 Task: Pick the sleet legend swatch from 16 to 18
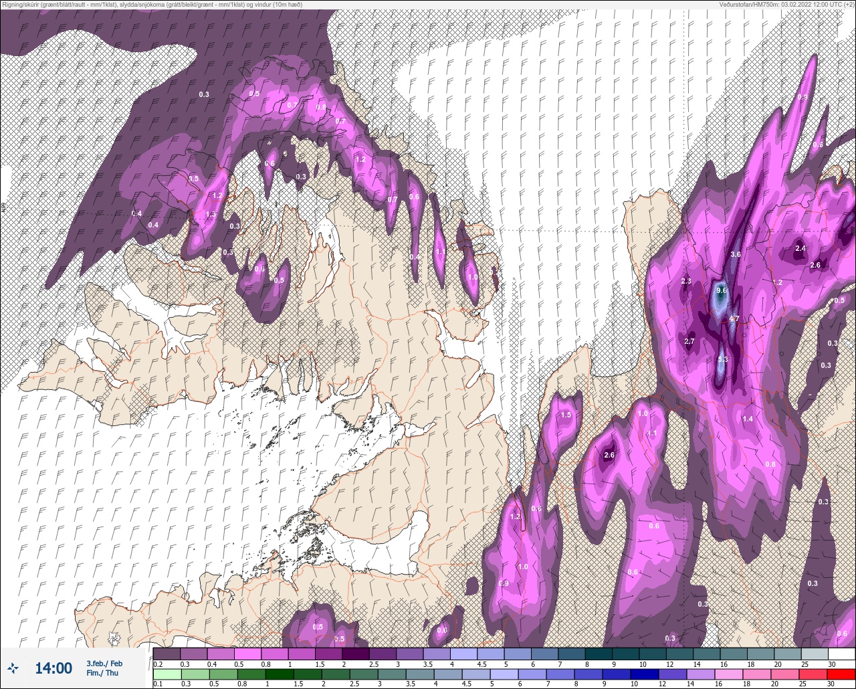click(x=734, y=654)
